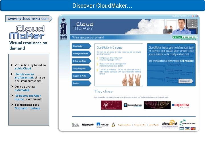Click the BNP Paribas logo
Image resolution: width=205 pixels, height=153 pixels.
[188, 123]
